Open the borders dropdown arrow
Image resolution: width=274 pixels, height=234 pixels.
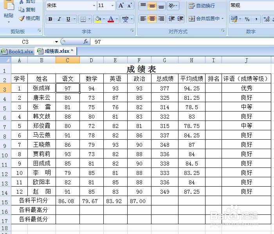pos(89,19)
